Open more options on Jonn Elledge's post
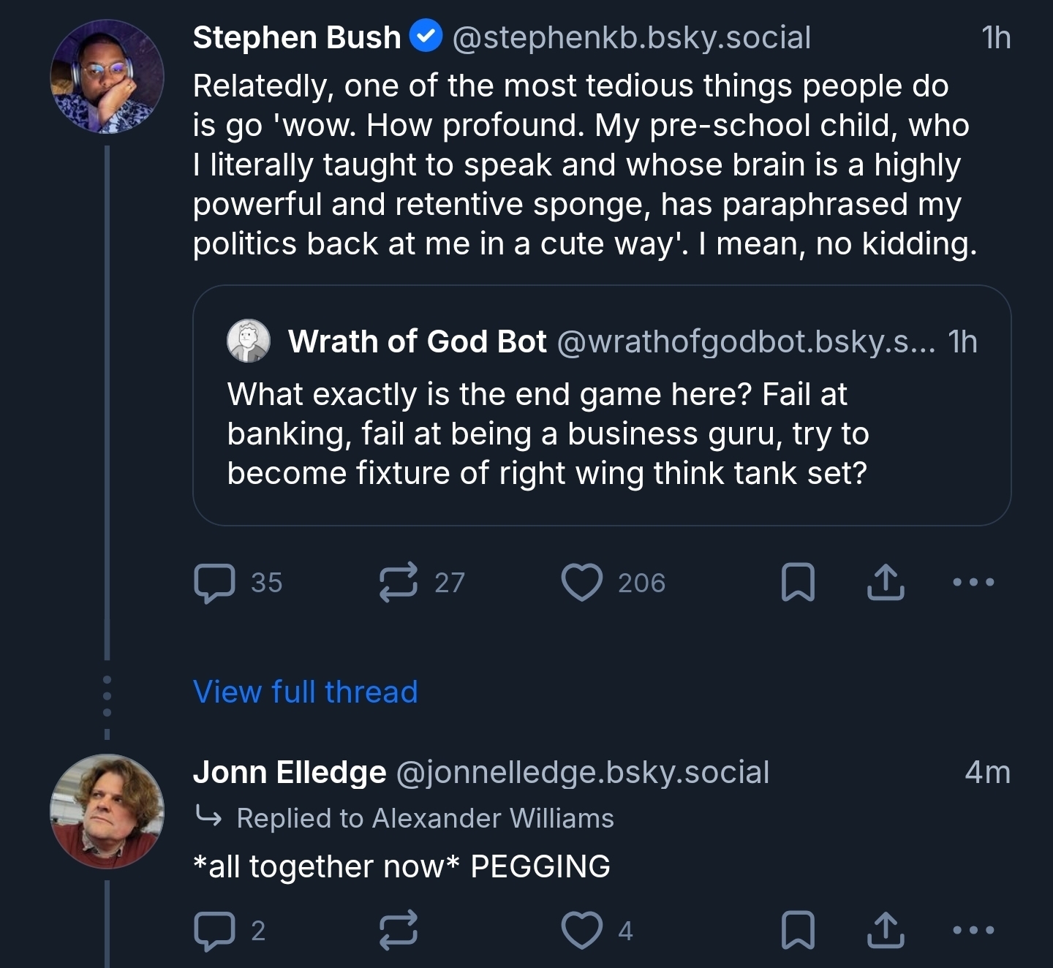Image resolution: width=1053 pixels, height=968 pixels. [x=974, y=930]
